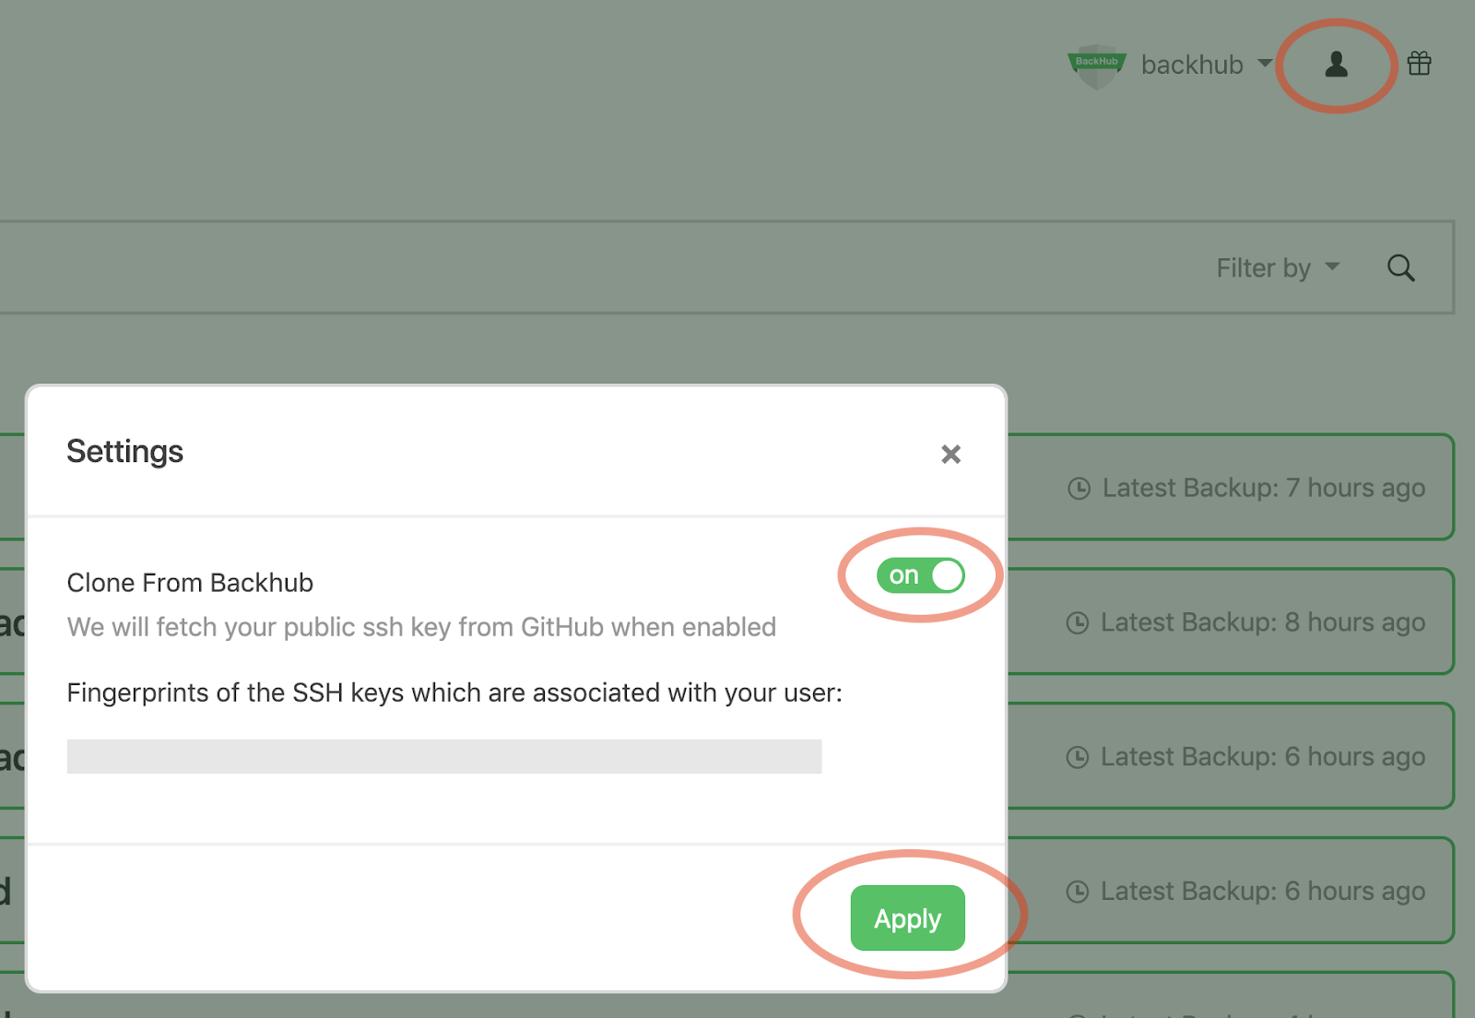Click clock icon in fourth backup row

tap(1078, 892)
